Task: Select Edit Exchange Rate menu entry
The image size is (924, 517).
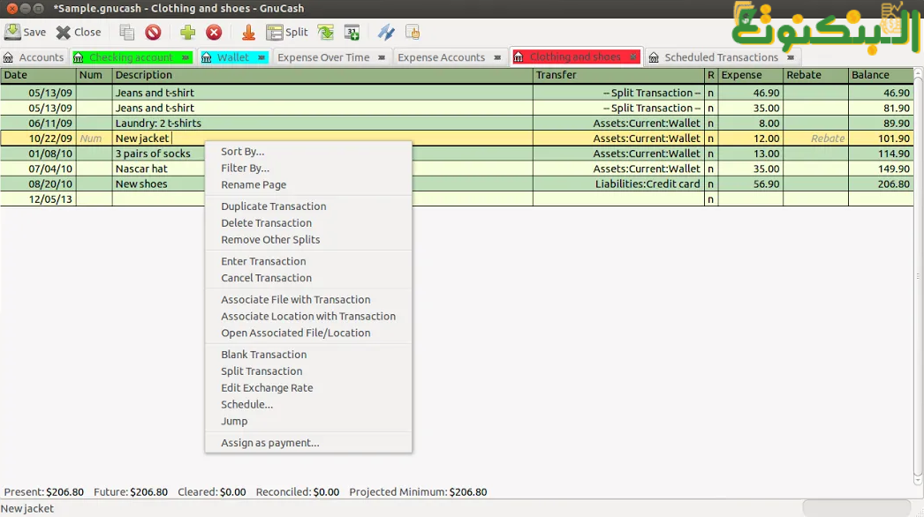Action: [x=308, y=387]
